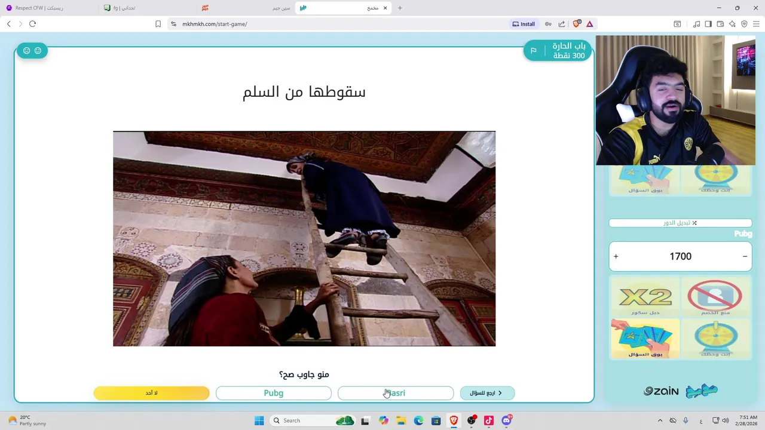
Task: Open Brave Rewards triangle icon
Action: [x=590, y=24]
